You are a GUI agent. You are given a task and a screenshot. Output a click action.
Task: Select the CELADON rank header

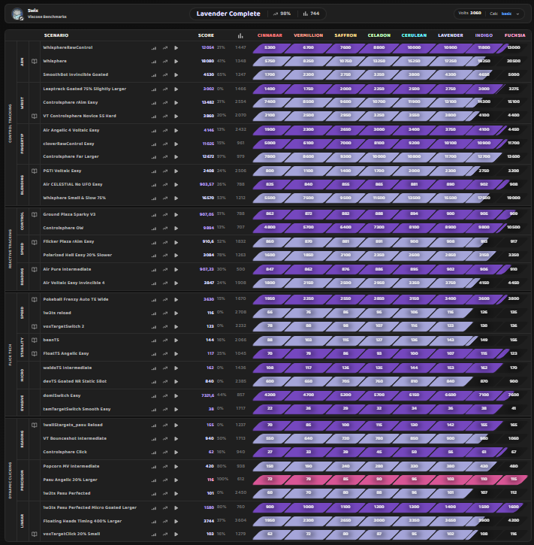click(x=379, y=35)
